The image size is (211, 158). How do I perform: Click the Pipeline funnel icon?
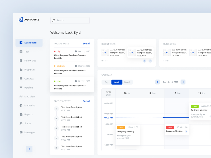pos(21,87)
